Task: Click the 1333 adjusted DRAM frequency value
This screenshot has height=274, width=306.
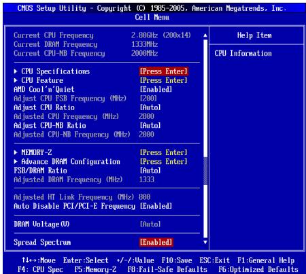Action: [146, 179]
